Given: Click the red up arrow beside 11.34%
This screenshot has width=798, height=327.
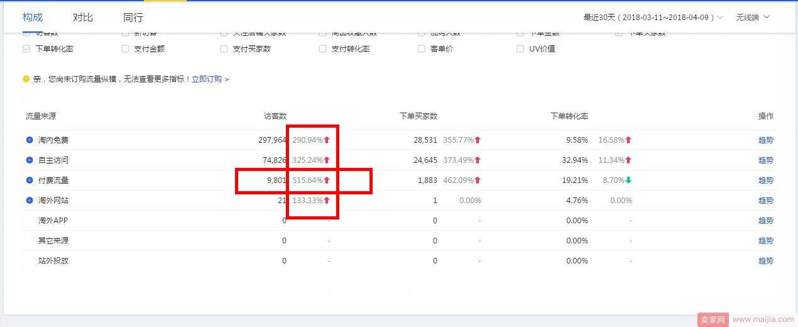Looking at the screenshot, I should coord(628,160).
